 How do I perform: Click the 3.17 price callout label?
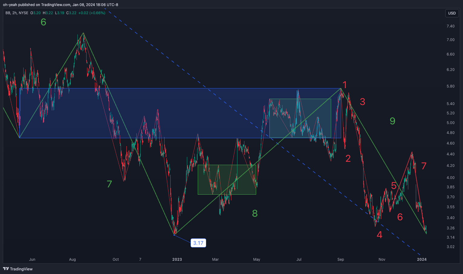coord(198,243)
